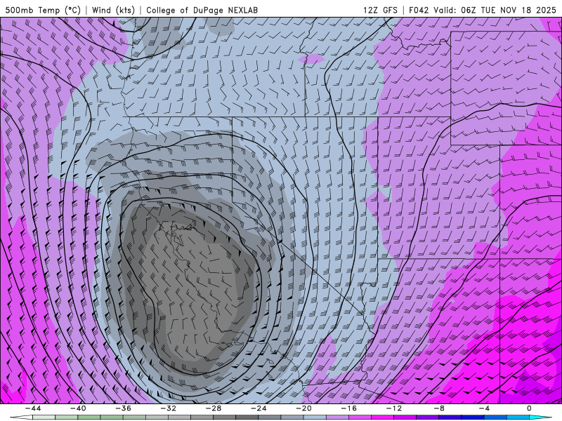562x421 pixels.
Task: Click the 'College of DuPage NEXLAB' text
Action: (x=202, y=10)
